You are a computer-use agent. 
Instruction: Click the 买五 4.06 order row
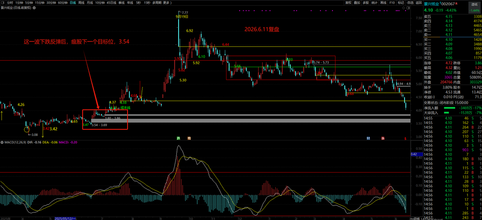(x=453, y=58)
